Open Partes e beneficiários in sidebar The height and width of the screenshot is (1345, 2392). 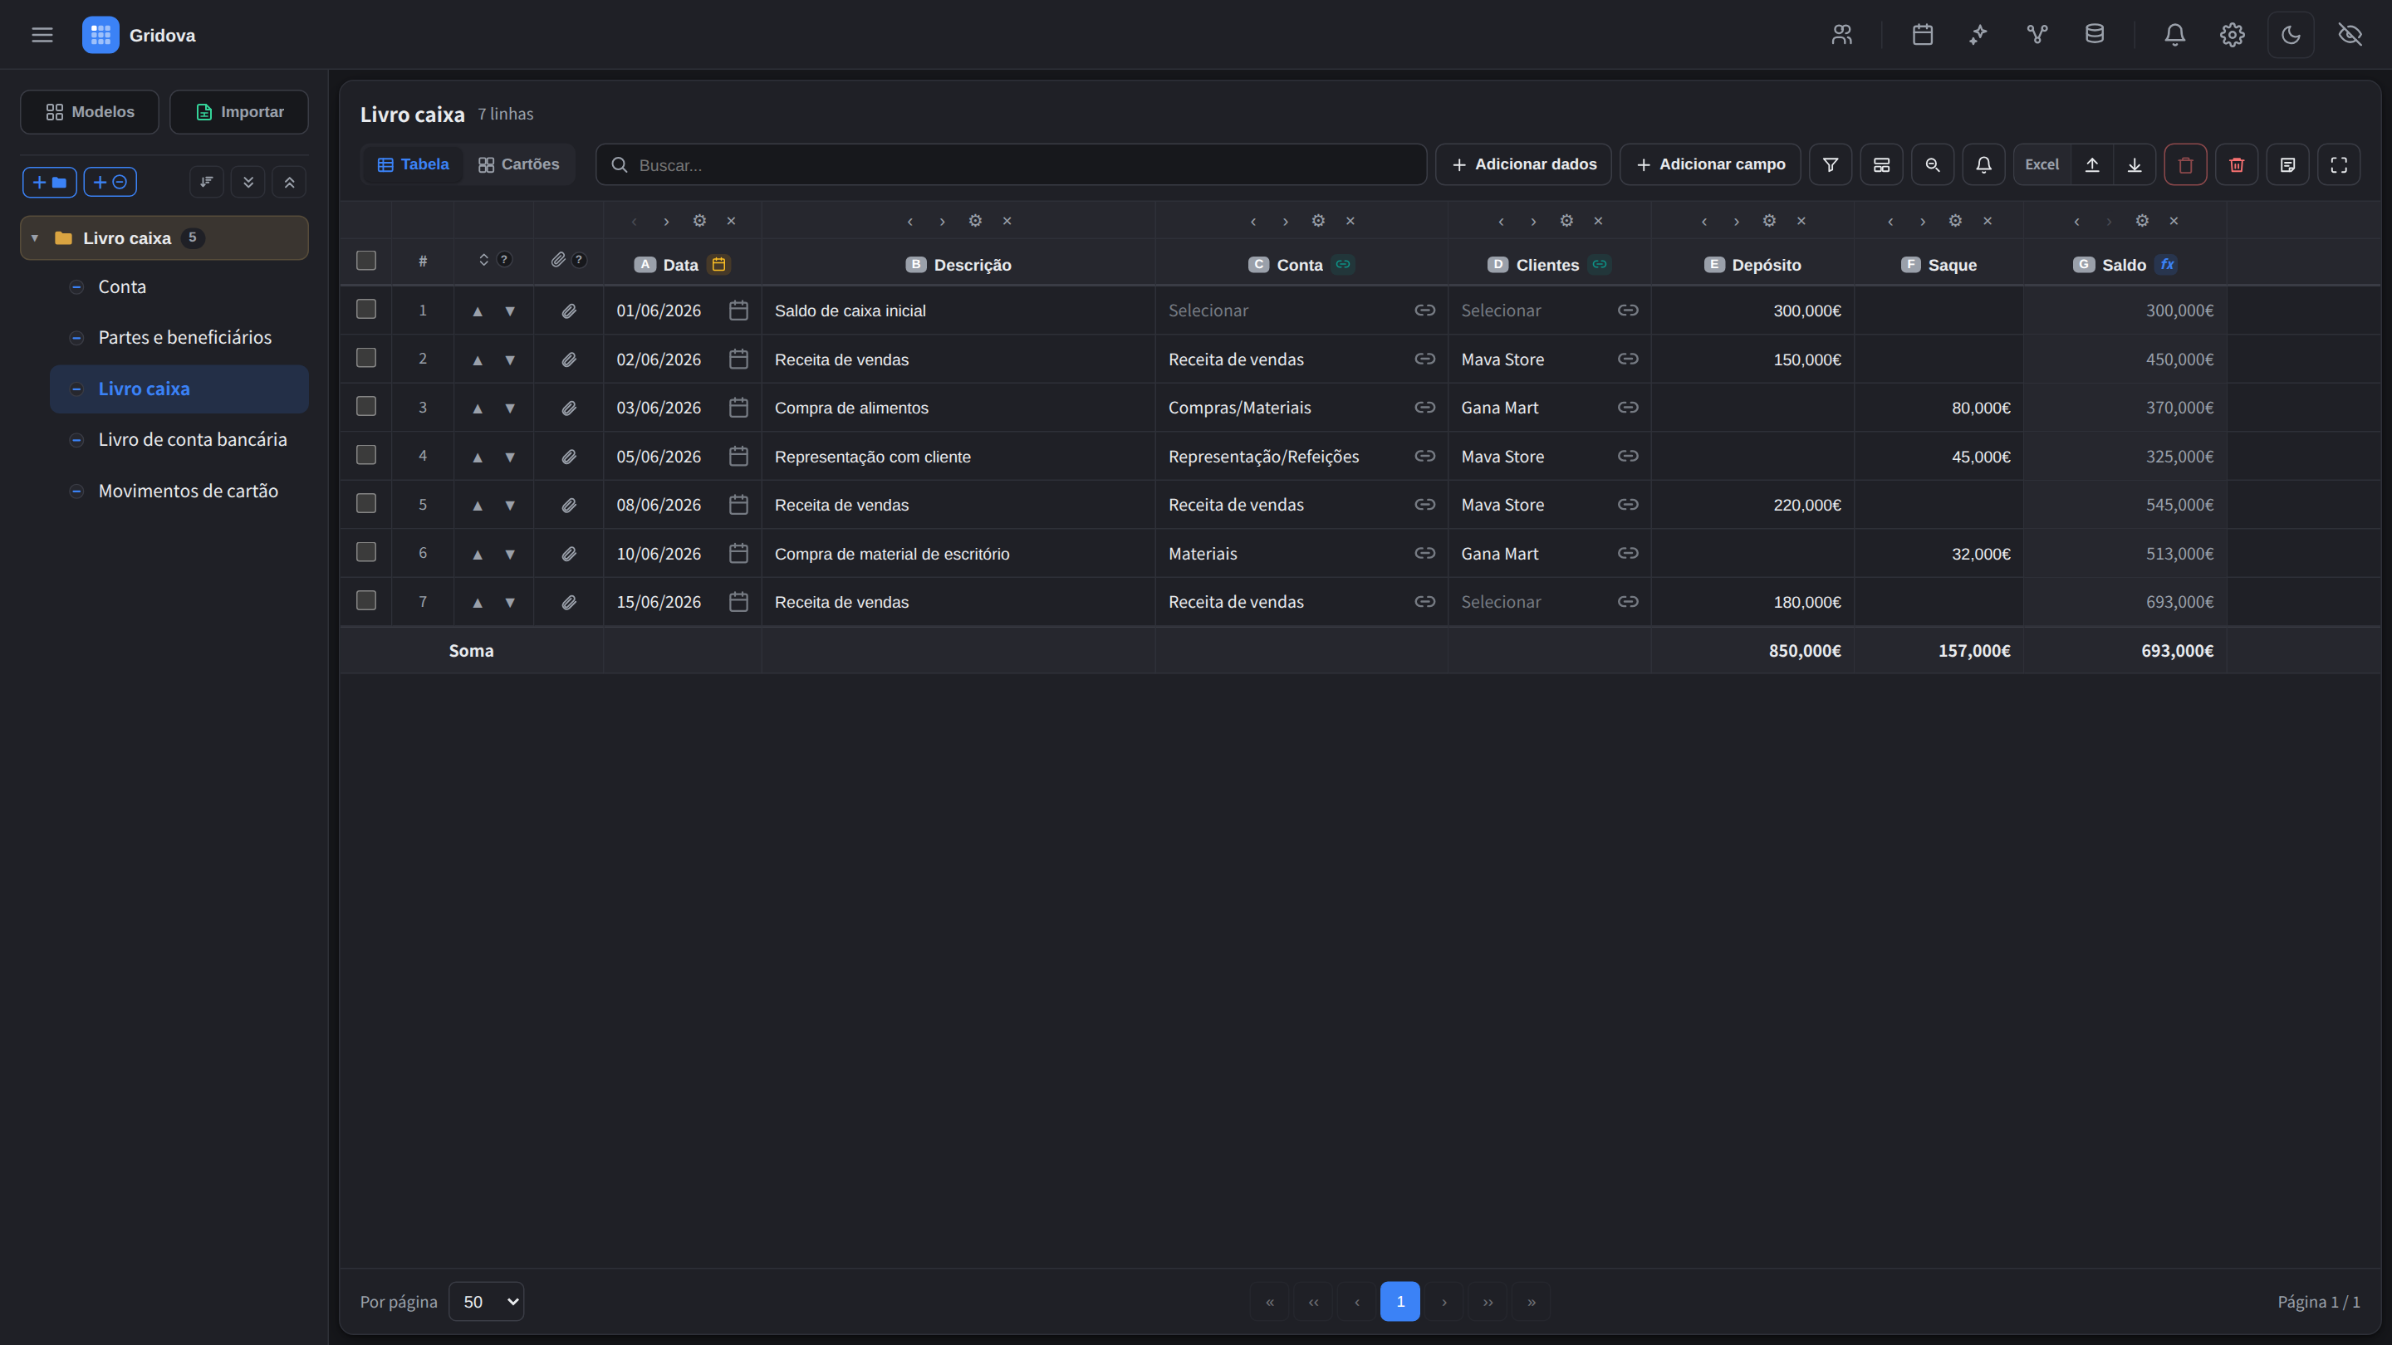(179, 338)
